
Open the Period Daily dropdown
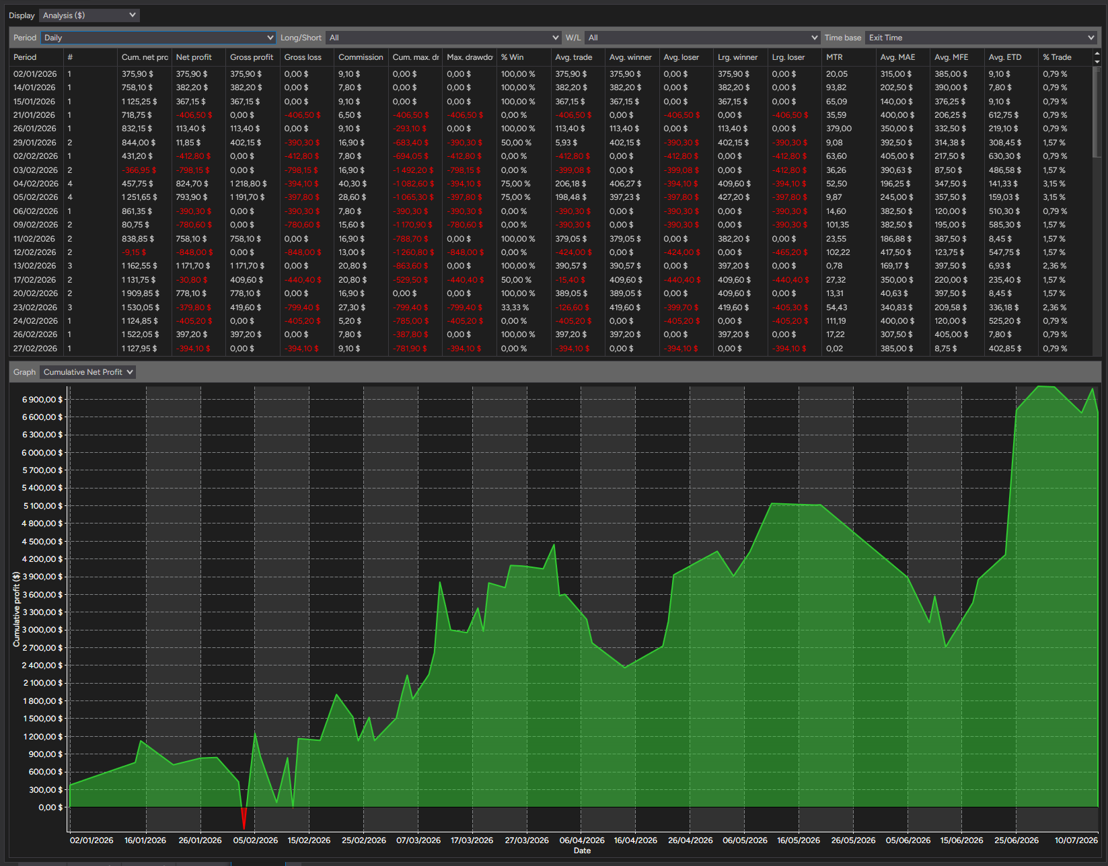pyautogui.click(x=159, y=38)
